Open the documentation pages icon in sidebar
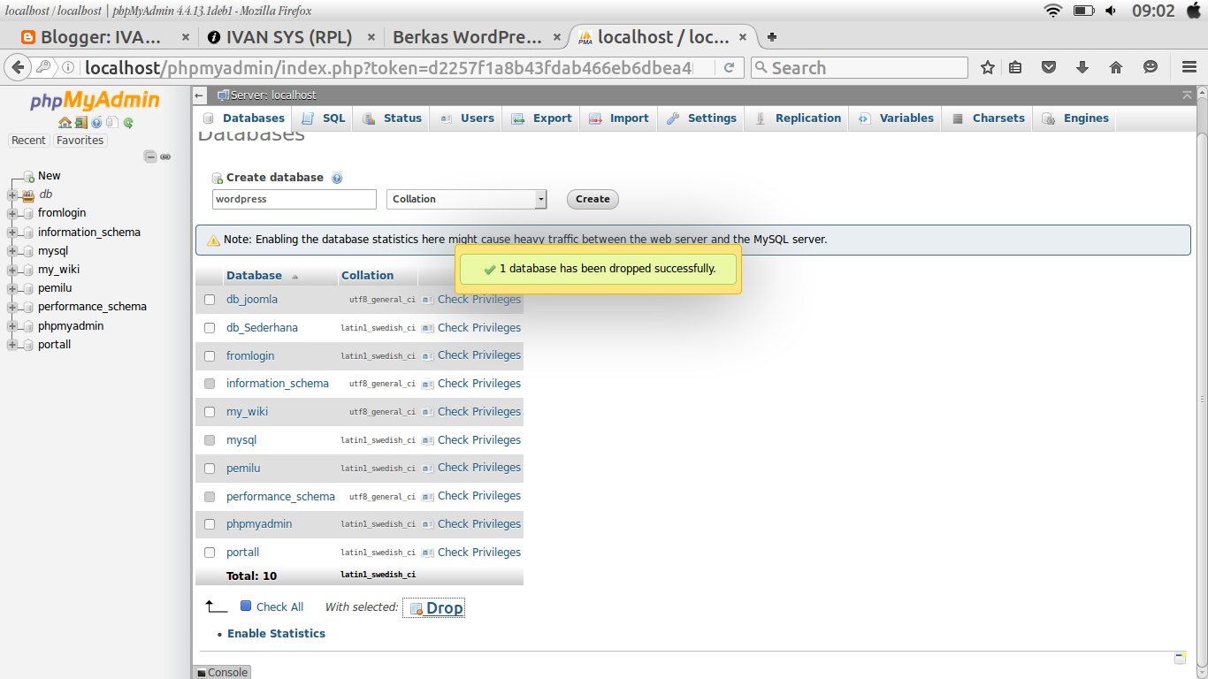1208x679 pixels. [x=112, y=123]
